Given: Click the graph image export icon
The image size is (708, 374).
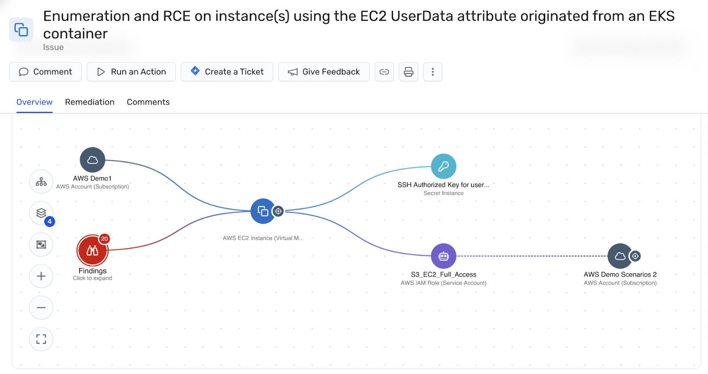Looking at the screenshot, I should click(41, 245).
